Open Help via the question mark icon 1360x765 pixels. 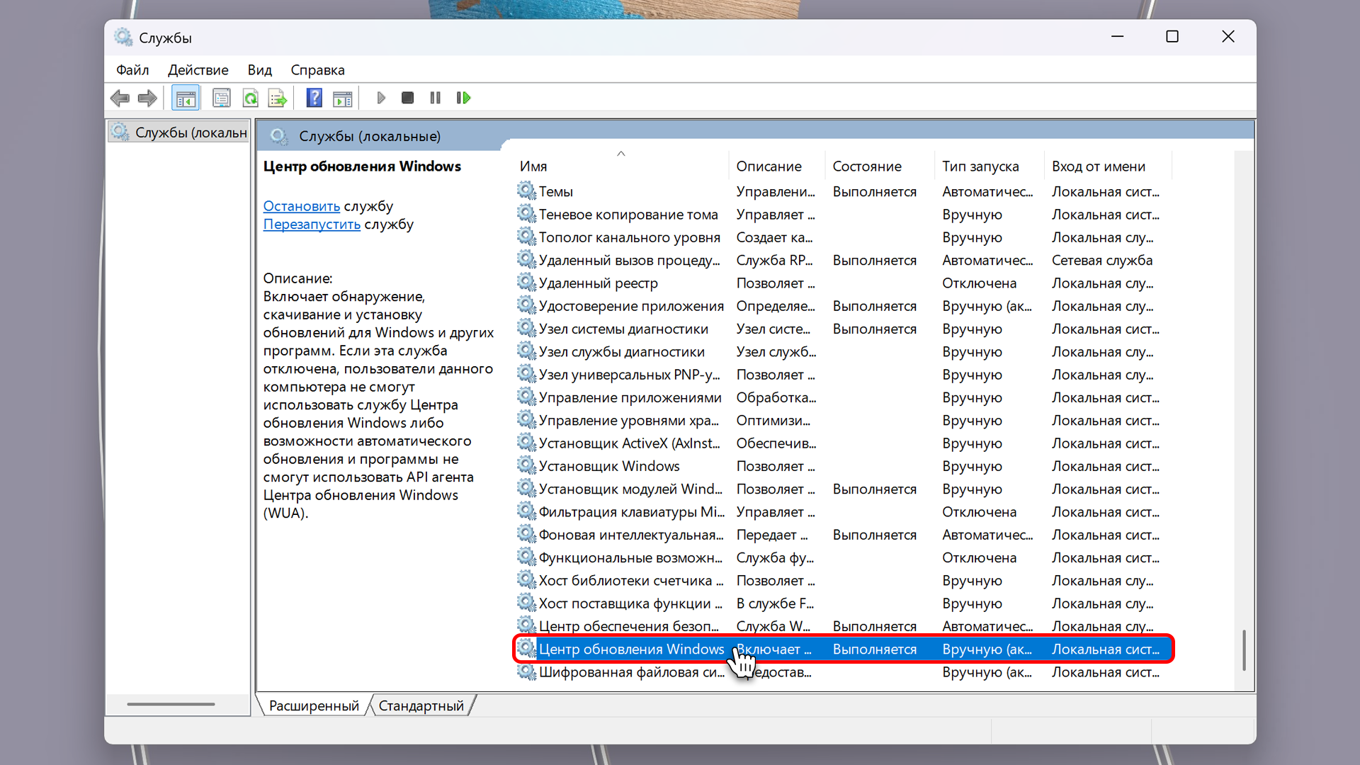click(x=314, y=98)
